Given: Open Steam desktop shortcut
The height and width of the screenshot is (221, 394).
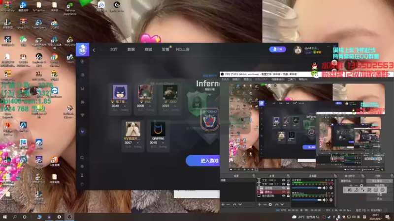Looking at the screenshot, I should (70, 58).
